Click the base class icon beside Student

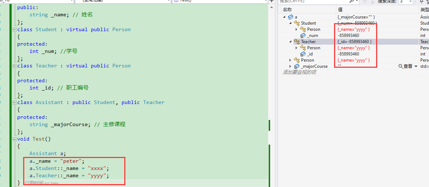click(297, 23)
